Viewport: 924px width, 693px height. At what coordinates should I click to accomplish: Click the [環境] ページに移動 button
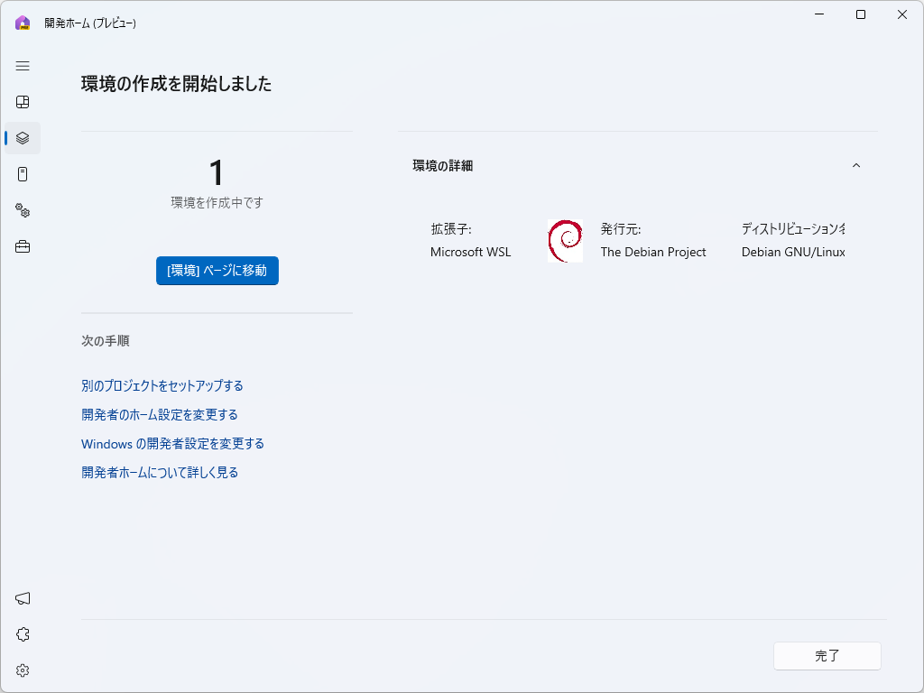[217, 270]
